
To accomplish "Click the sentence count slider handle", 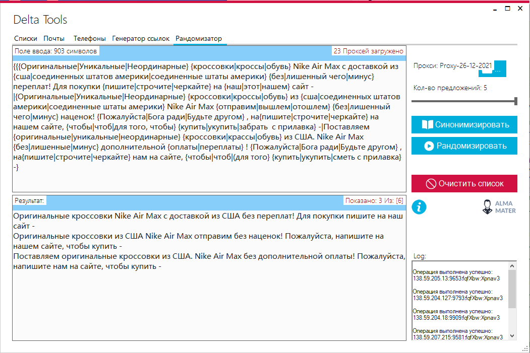I will pos(516,101).
